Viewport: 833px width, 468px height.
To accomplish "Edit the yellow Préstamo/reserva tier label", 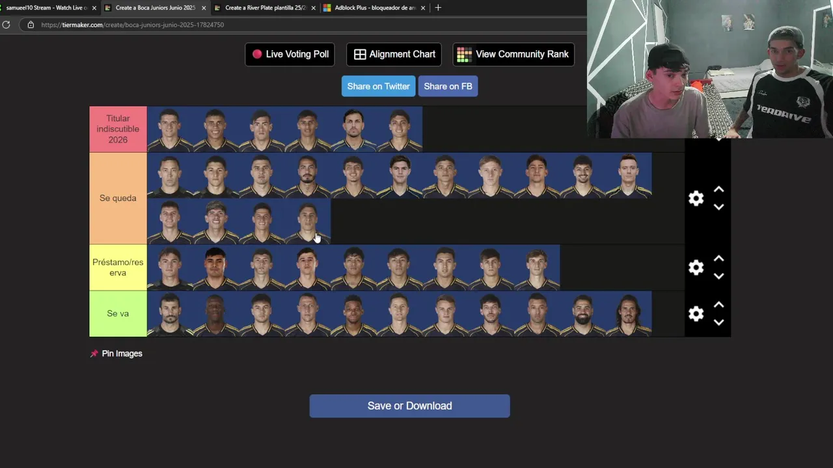I will [x=118, y=267].
